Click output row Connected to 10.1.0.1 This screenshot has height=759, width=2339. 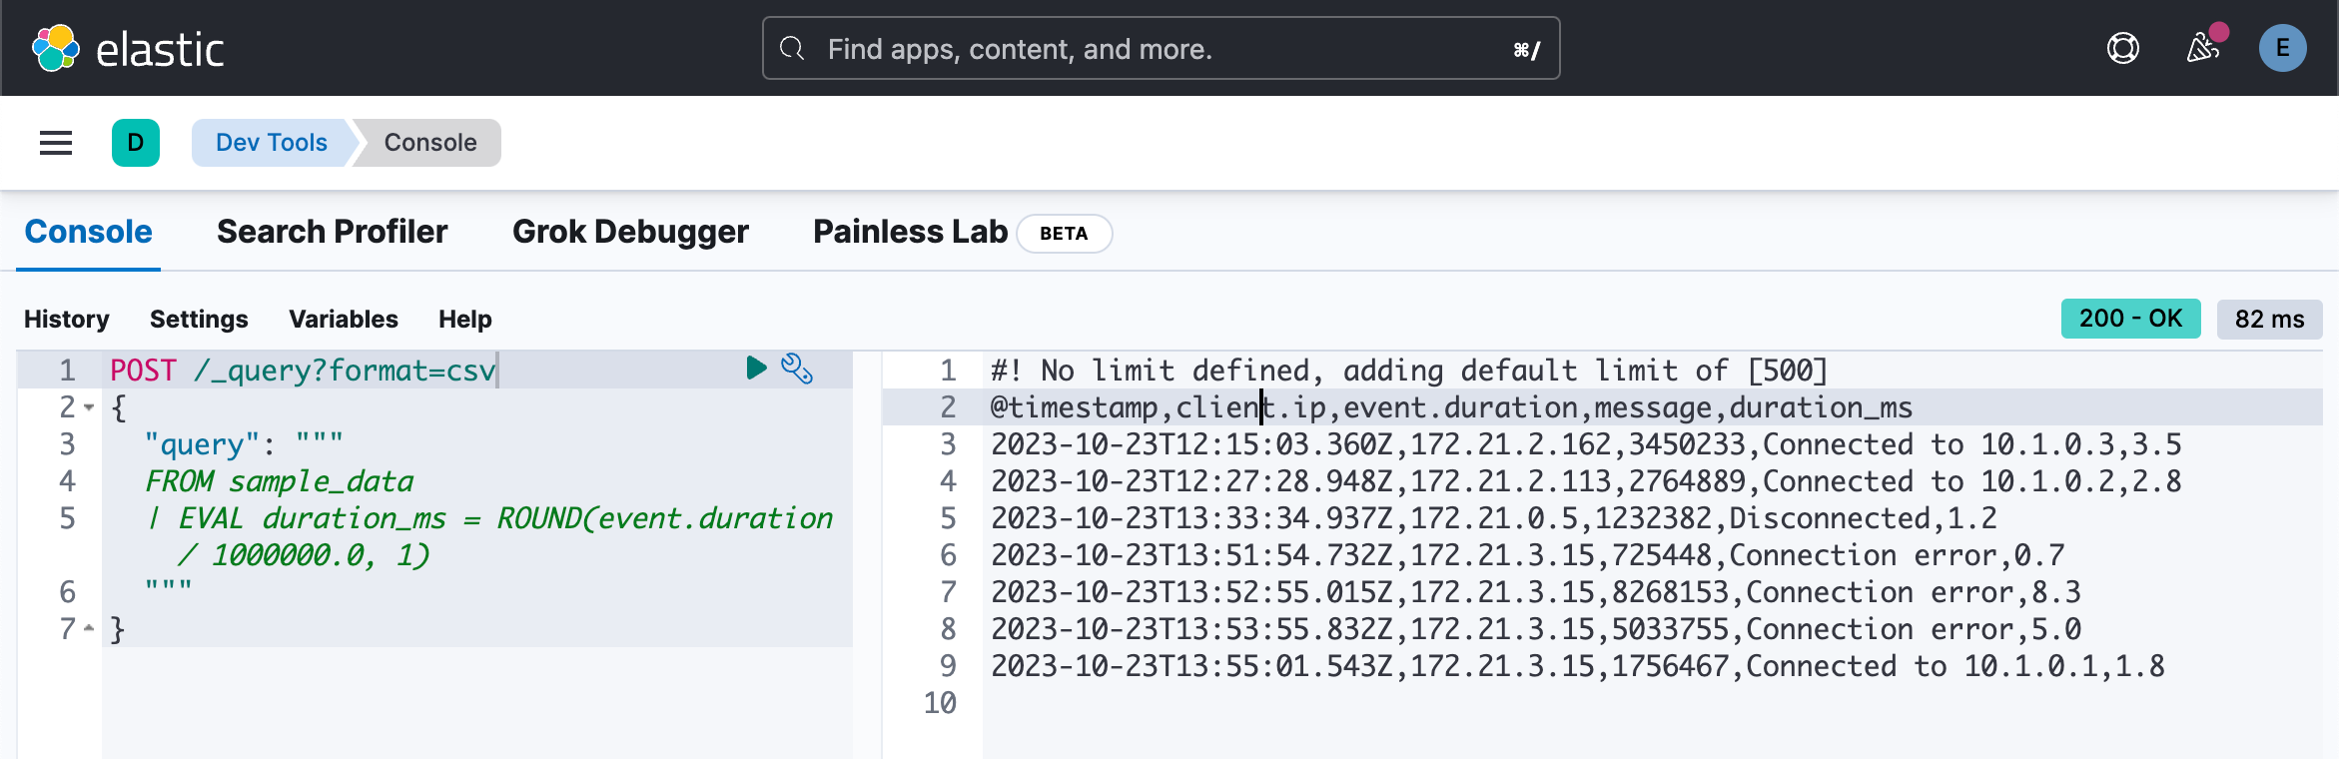click(x=1577, y=666)
